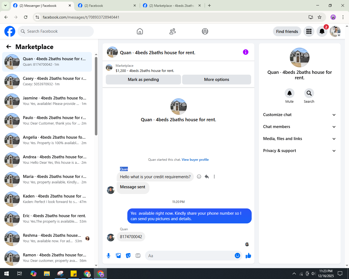Open the Sticky Notes taskbar app
The width and height of the screenshot is (349, 279).
[x=74, y=274]
